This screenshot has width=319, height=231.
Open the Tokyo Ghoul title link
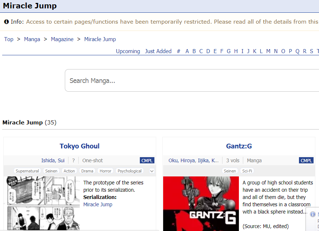pos(79,146)
